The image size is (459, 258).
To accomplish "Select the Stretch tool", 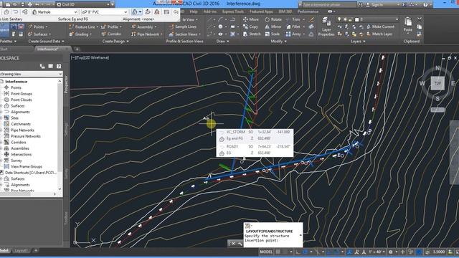I will pos(252,34).
